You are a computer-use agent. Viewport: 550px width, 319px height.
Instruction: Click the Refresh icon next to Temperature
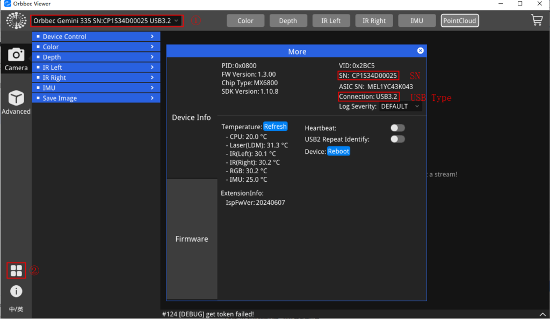coord(276,126)
